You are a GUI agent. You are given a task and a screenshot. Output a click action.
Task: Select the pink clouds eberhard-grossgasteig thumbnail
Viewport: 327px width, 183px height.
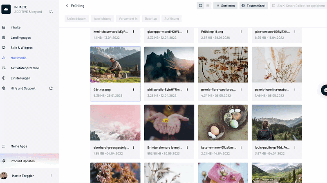point(115,123)
